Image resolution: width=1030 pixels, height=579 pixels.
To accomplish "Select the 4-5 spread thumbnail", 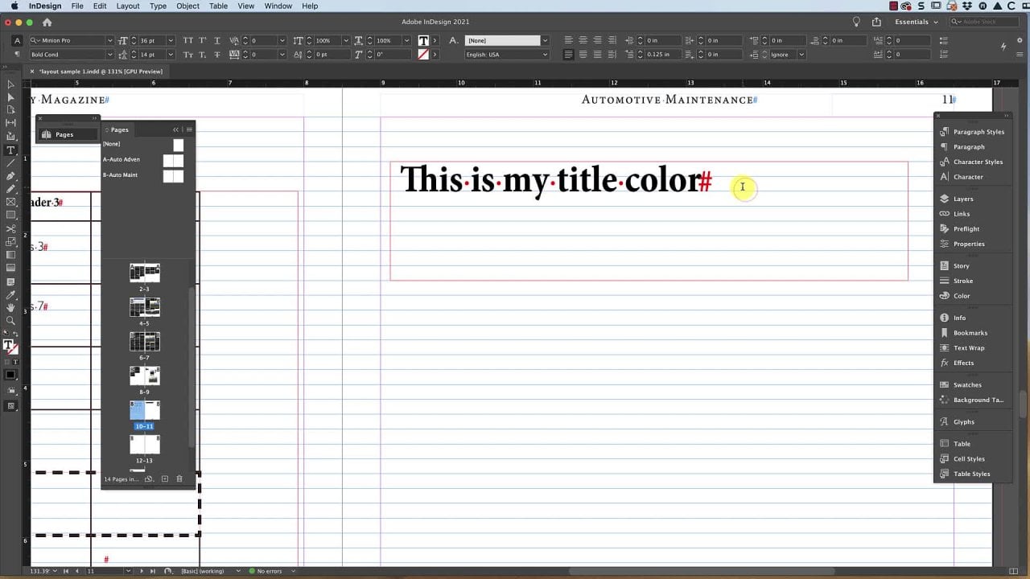I will point(145,306).
